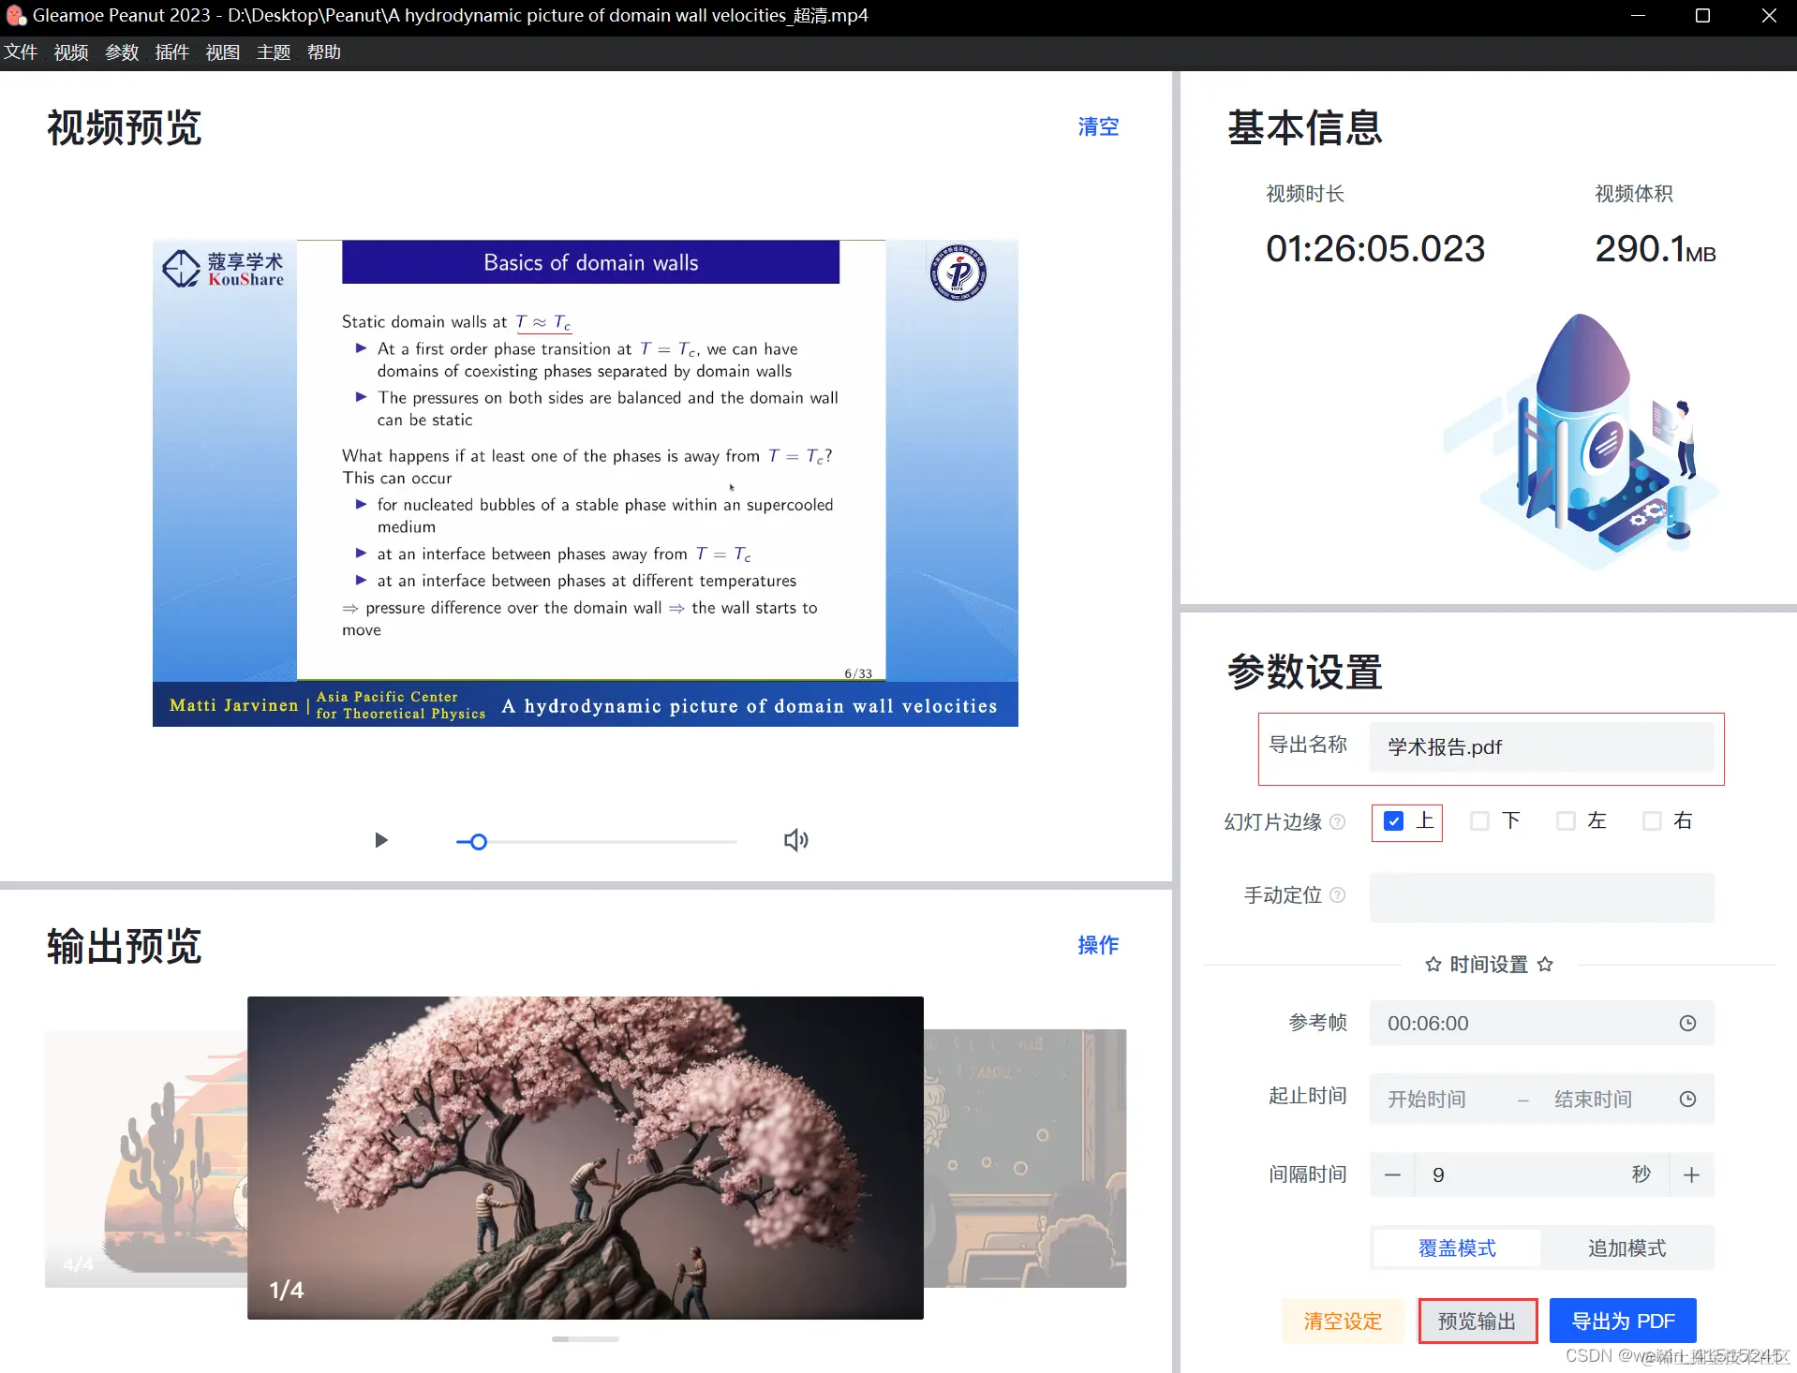1797x1373 pixels.
Task: Click the help icon next to 幻灯片边缘
Action: pos(1340,821)
